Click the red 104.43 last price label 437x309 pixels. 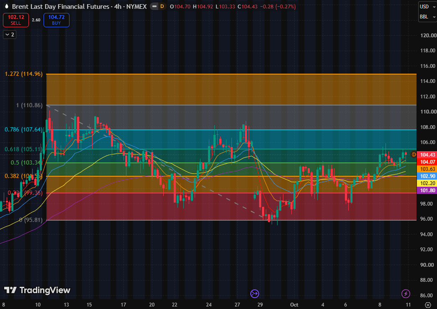427,155
